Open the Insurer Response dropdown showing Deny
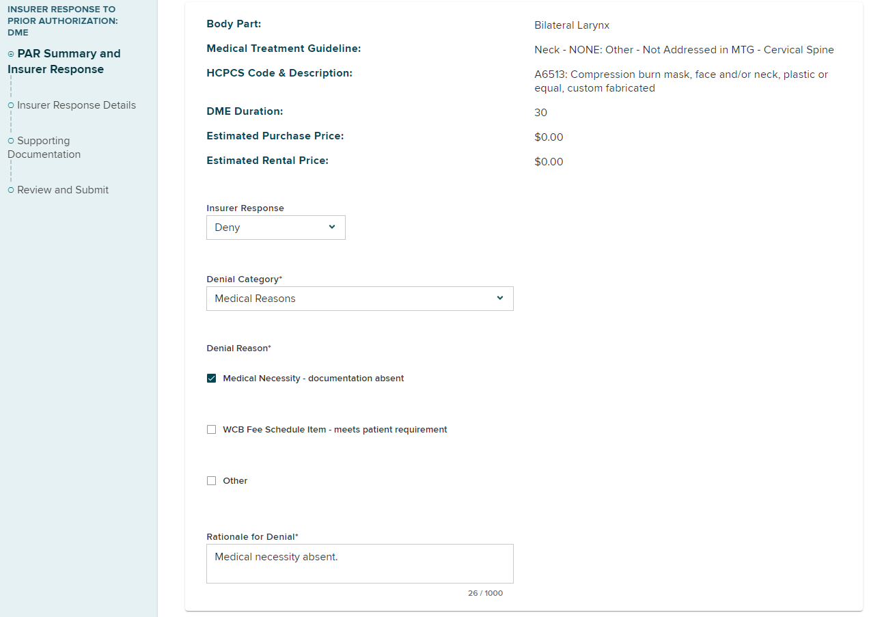The width and height of the screenshot is (869, 617). click(x=275, y=228)
